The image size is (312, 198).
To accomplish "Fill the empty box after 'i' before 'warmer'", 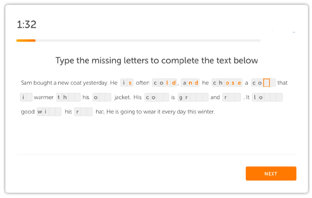I will pos(29,97).
